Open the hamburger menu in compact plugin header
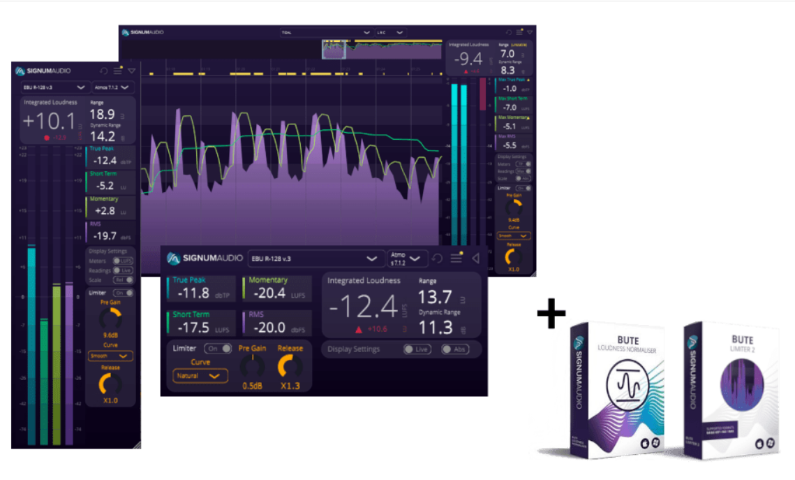This screenshot has width=795, height=480. click(x=456, y=259)
